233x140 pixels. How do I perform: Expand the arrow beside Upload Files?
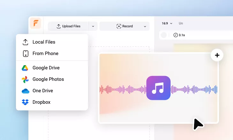point(93,26)
